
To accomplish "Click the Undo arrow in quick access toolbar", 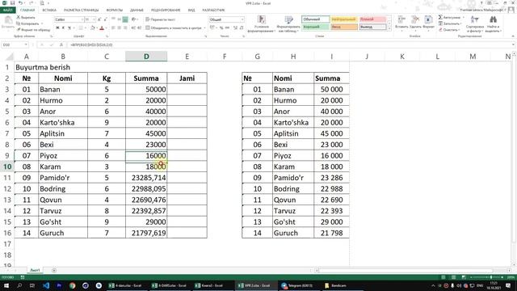I will [21, 3].
